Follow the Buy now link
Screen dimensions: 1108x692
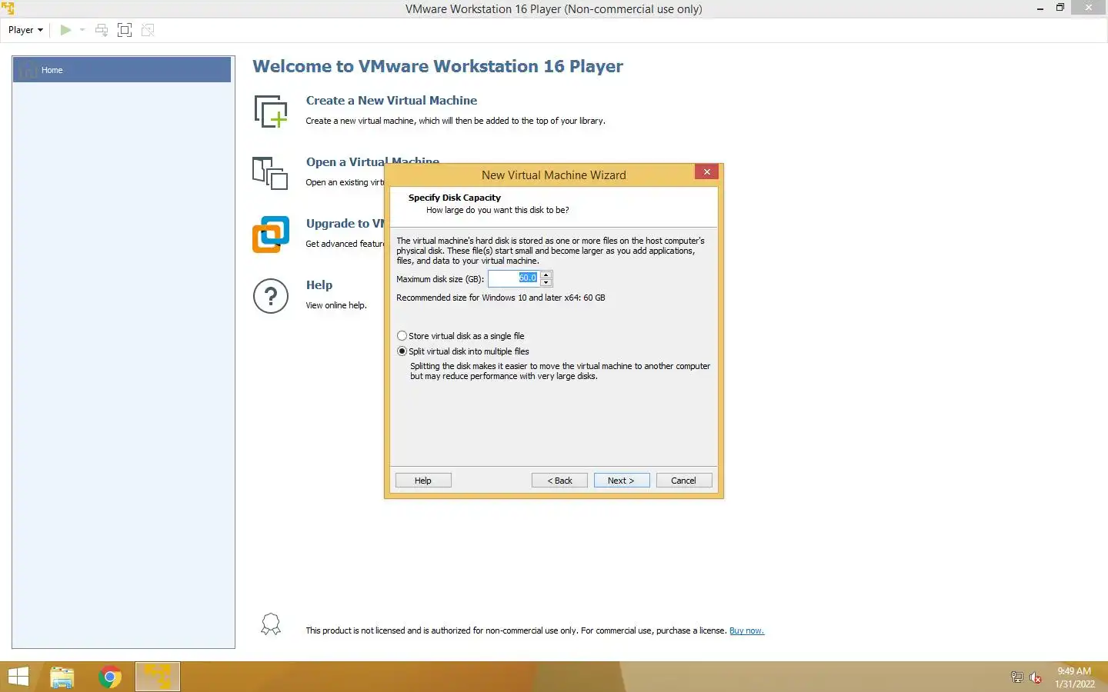coord(746,630)
